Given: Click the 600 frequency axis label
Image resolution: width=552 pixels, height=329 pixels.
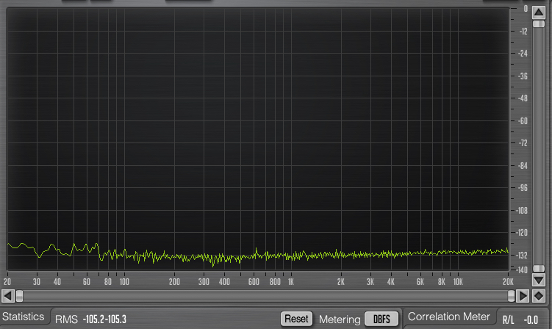Looking at the screenshot, I should click(x=254, y=282).
